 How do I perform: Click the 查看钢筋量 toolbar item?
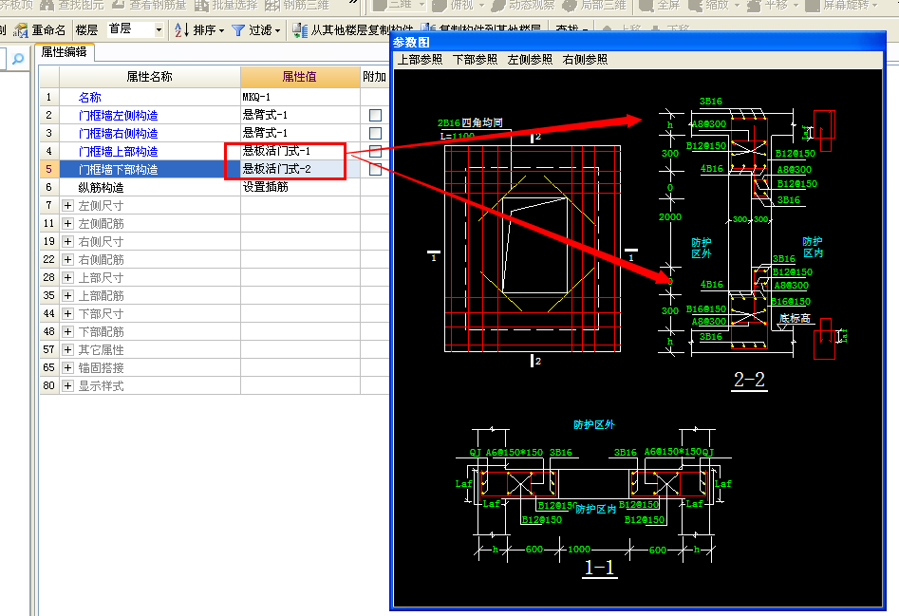click(x=149, y=6)
